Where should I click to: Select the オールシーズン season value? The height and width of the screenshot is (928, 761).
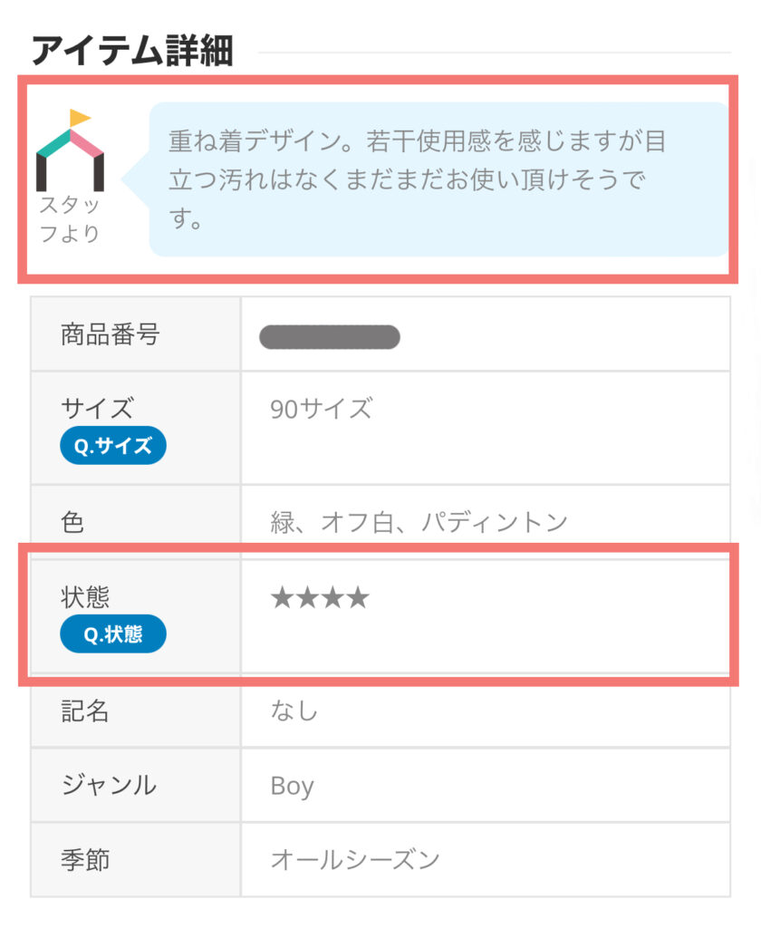tap(355, 860)
